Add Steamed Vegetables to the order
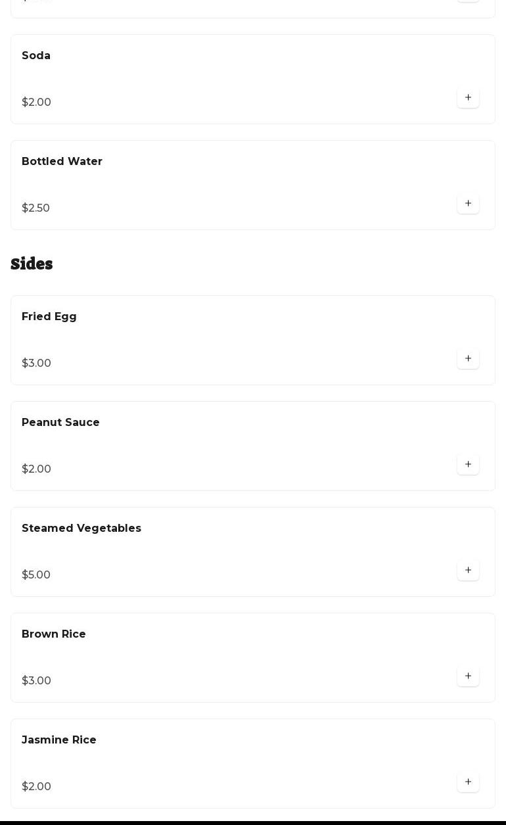 pos(468,570)
